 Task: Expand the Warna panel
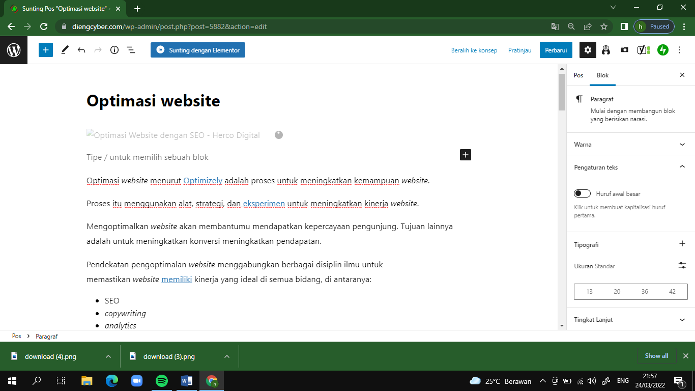click(630, 144)
